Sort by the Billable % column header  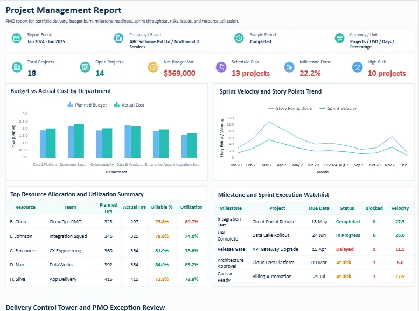[162, 207]
